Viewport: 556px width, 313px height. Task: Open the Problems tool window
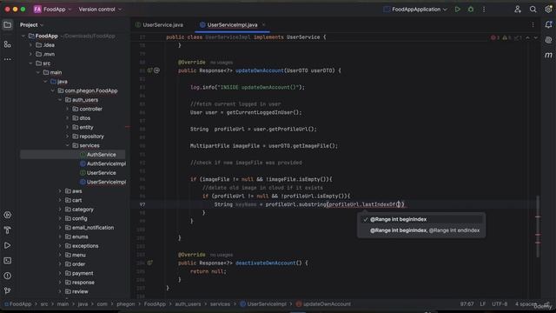click(8, 276)
